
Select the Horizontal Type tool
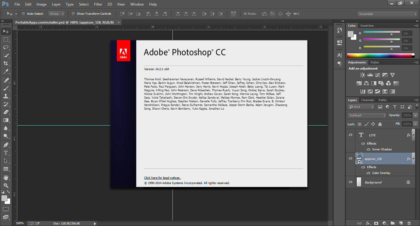[x=6, y=153]
